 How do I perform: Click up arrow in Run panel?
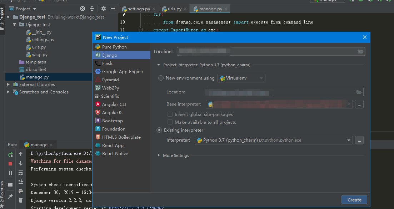21,154
